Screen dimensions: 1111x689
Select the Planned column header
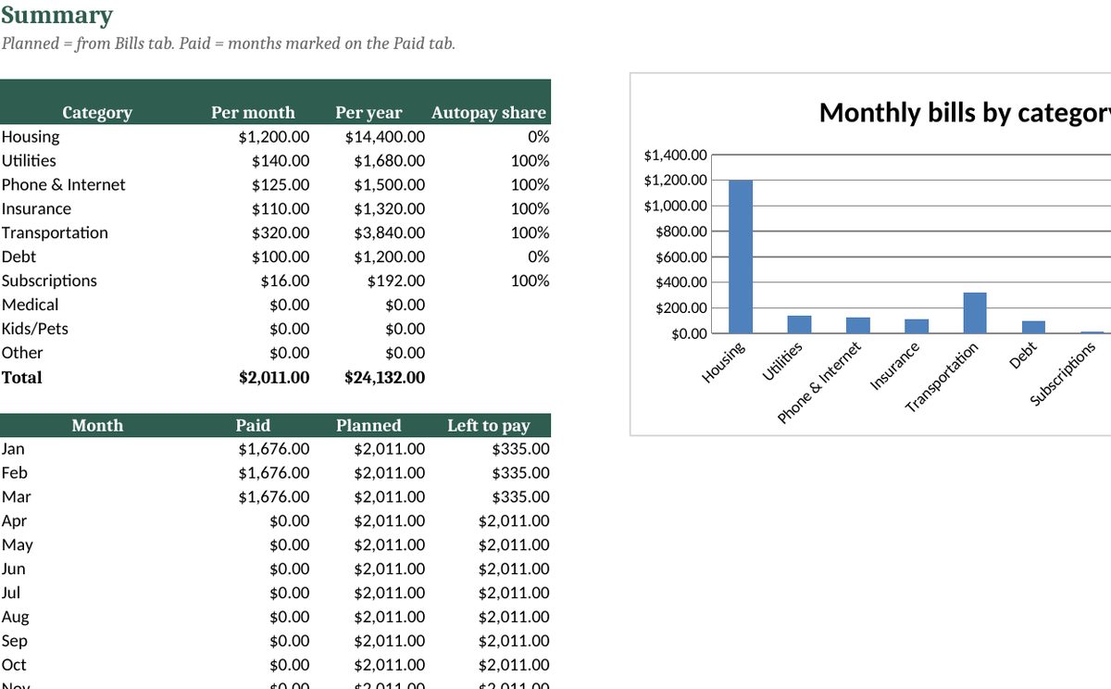(368, 426)
